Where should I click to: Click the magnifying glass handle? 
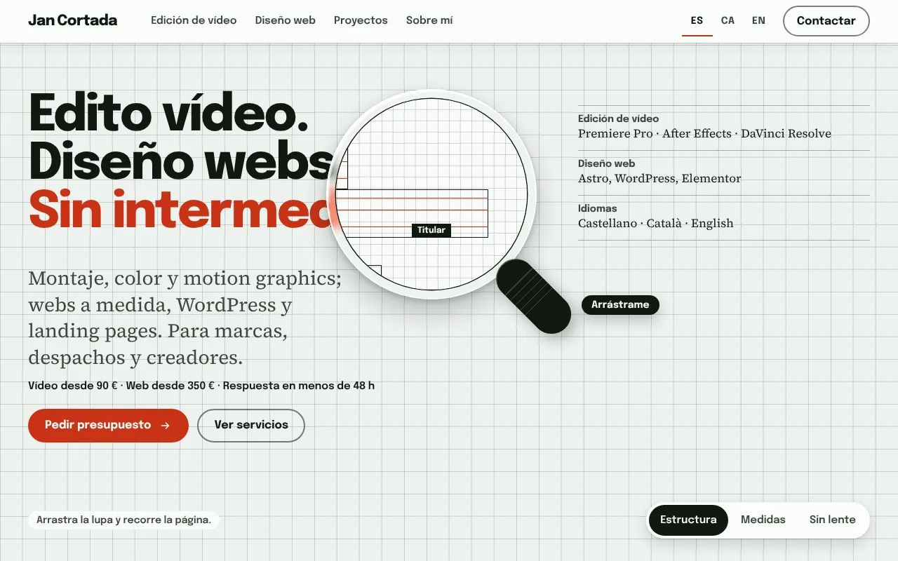click(x=534, y=296)
